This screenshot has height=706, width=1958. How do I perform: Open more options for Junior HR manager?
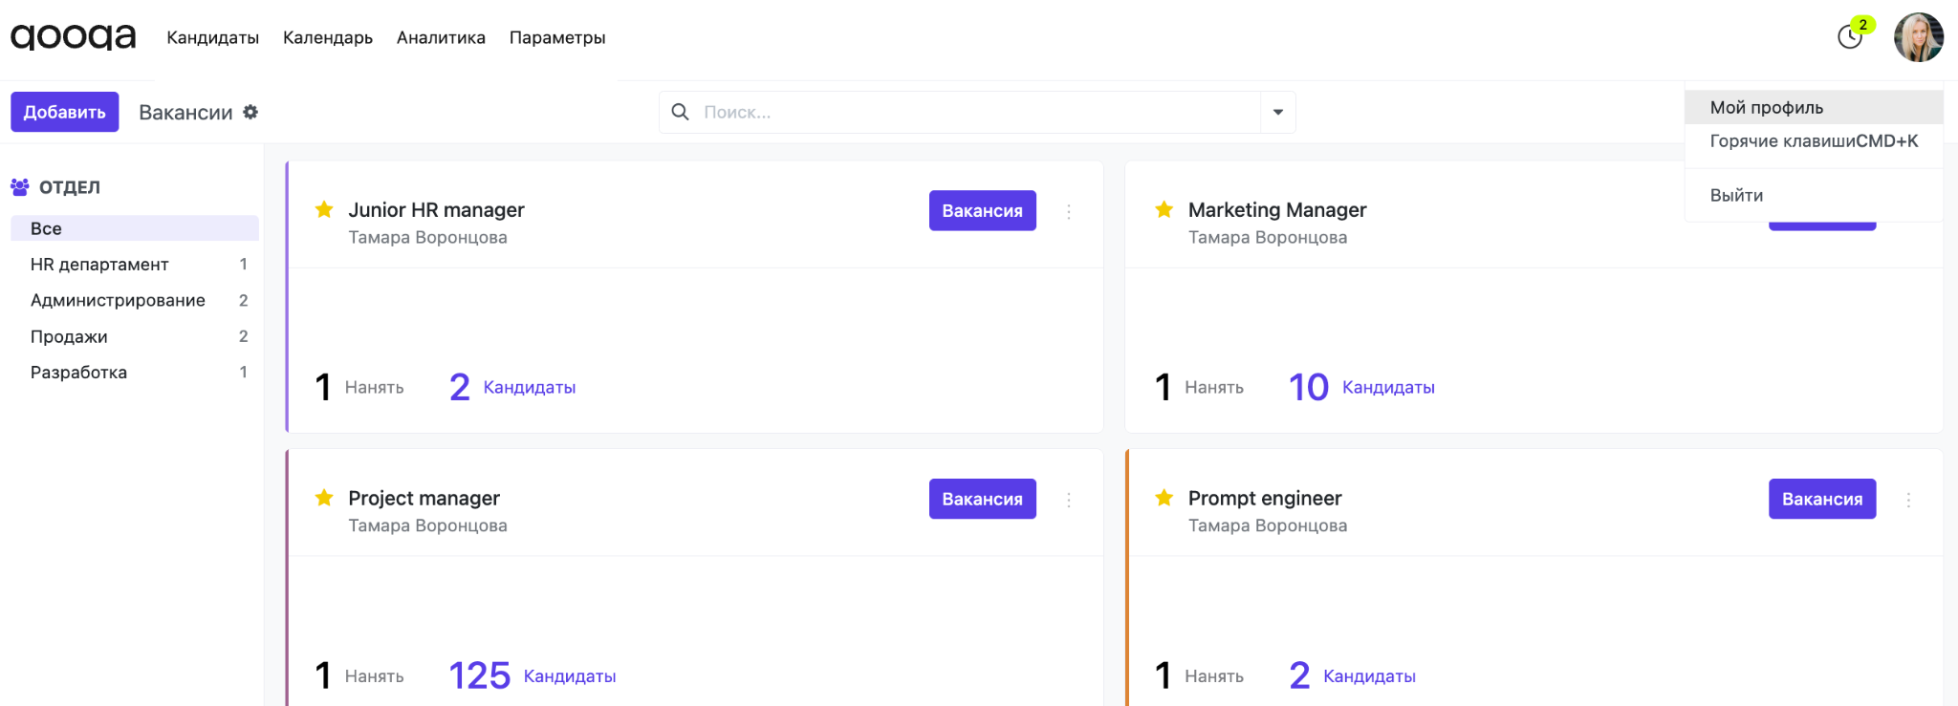tap(1069, 211)
